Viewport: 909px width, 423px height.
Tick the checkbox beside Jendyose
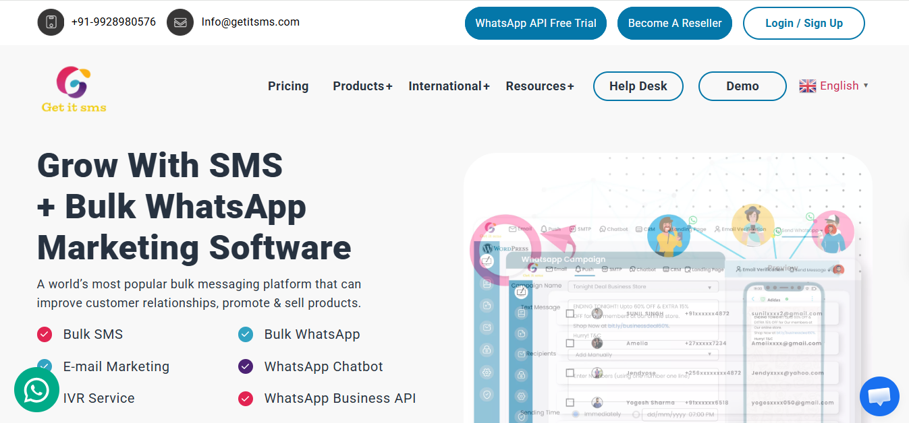(x=570, y=372)
